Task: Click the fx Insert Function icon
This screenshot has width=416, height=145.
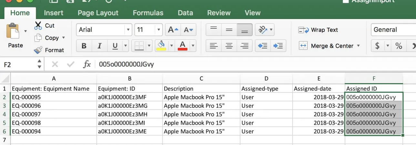Action: 87,64
